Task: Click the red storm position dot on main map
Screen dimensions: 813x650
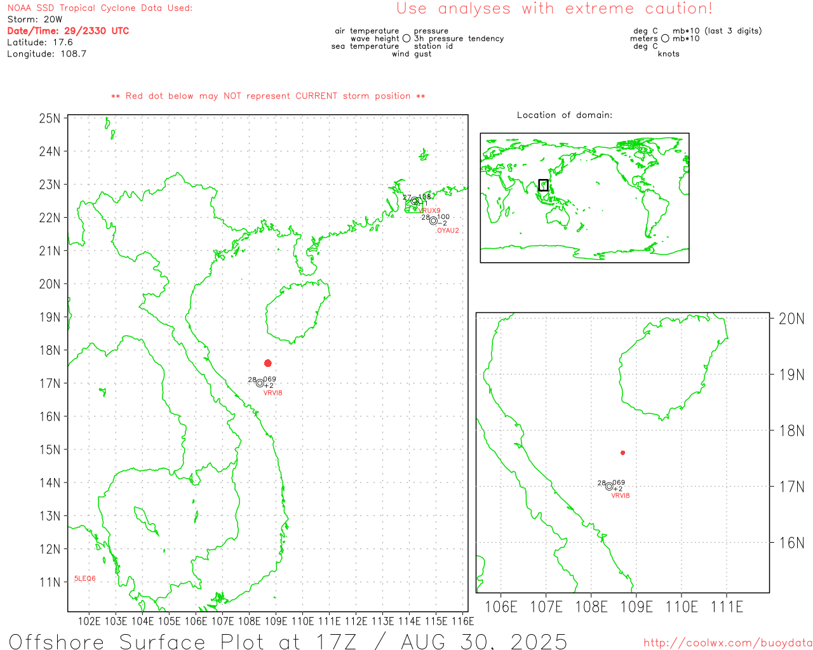Action: 268,363
